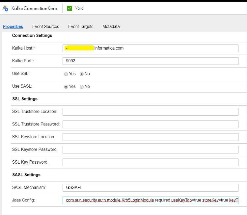Screen dimensions: 247x215
Task: Focus the SSL Key Password field
Action: click(151, 162)
